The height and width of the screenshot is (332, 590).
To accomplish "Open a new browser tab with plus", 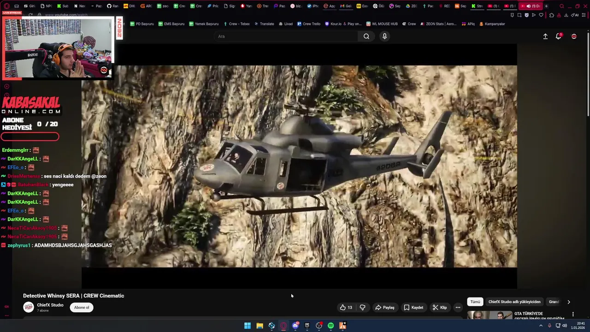I will pyautogui.click(x=546, y=6).
